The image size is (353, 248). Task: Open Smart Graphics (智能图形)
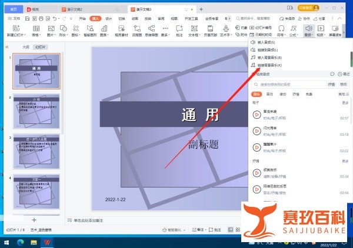pos(90,31)
